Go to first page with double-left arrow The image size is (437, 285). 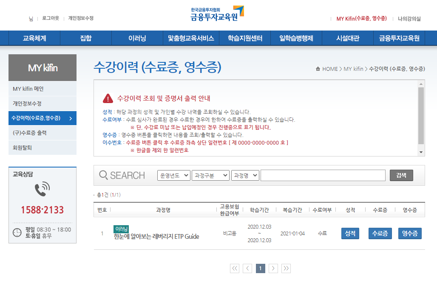(x=235, y=268)
